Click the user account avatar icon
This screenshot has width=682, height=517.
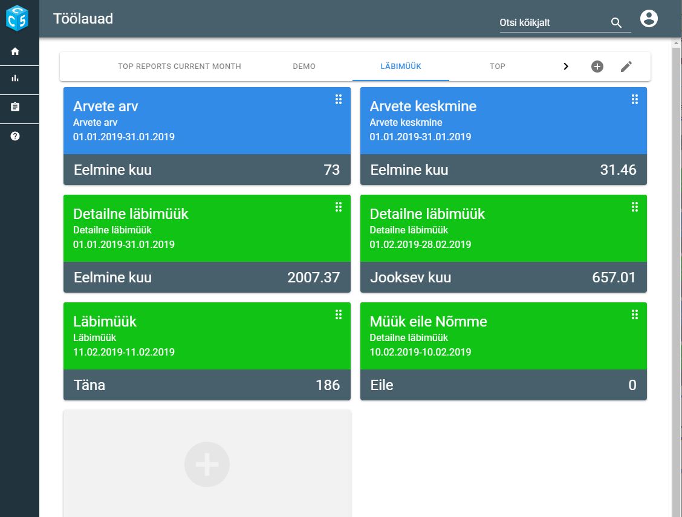pos(649,19)
